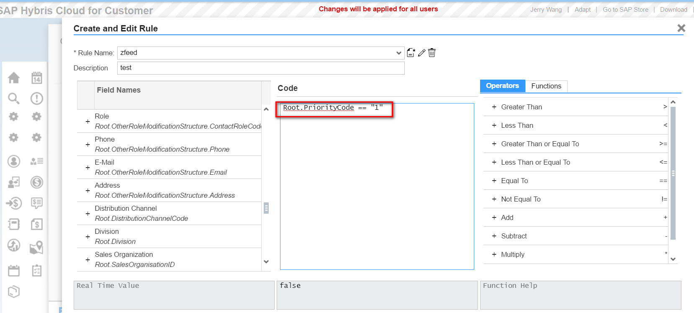Viewport: 694px width, 313px height.
Task: Click the Function Help box
Action: (x=581, y=295)
